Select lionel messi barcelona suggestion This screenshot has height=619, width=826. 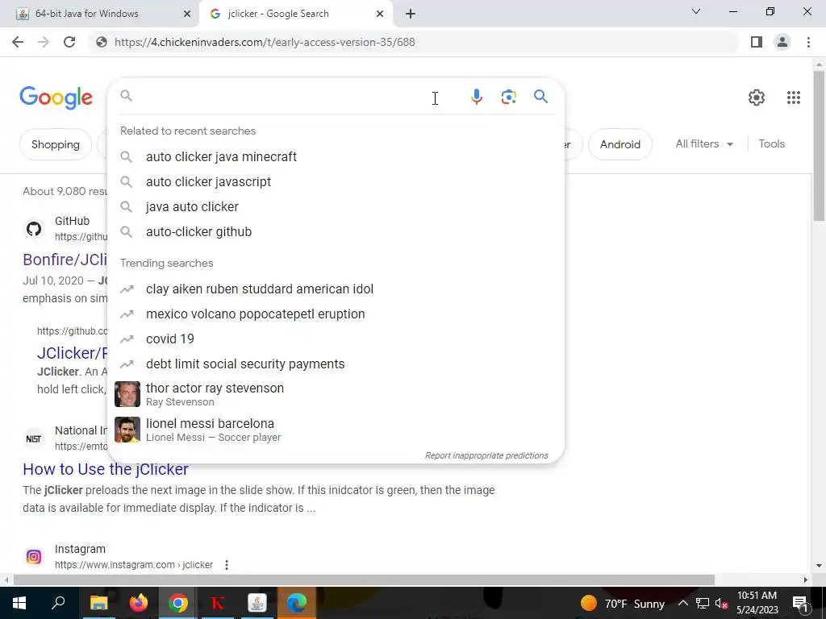(x=336, y=430)
